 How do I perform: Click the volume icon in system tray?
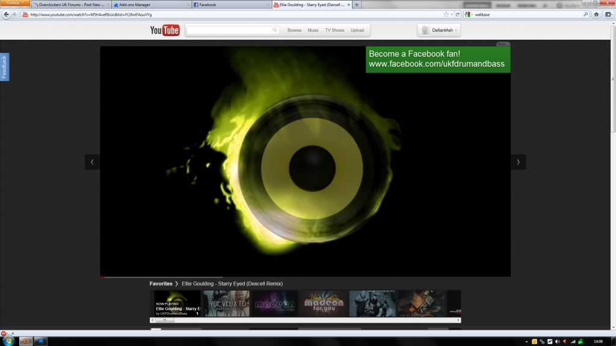point(557,341)
